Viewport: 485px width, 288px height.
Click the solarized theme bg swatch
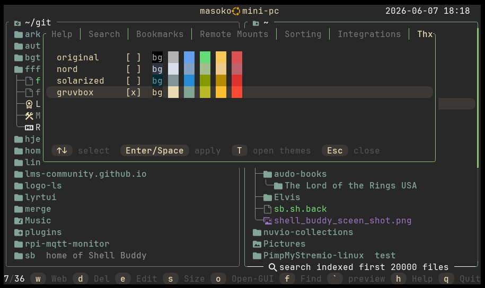tap(157, 80)
